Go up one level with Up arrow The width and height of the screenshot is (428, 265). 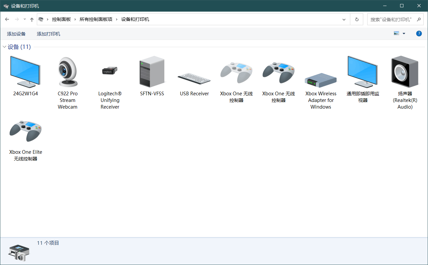click(32, 19)
